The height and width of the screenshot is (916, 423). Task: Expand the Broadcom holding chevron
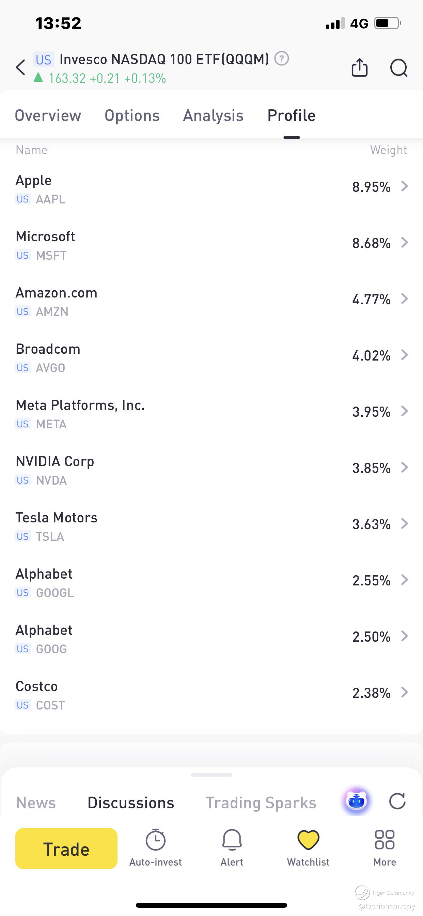pos(404,355)
